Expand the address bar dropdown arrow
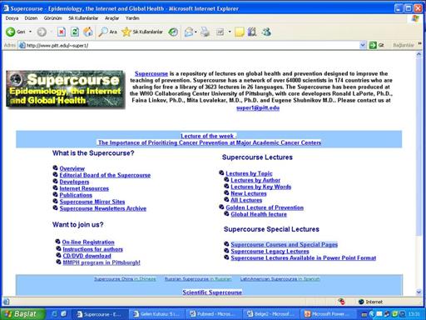426x320 pixels. (x=363, y=45)
